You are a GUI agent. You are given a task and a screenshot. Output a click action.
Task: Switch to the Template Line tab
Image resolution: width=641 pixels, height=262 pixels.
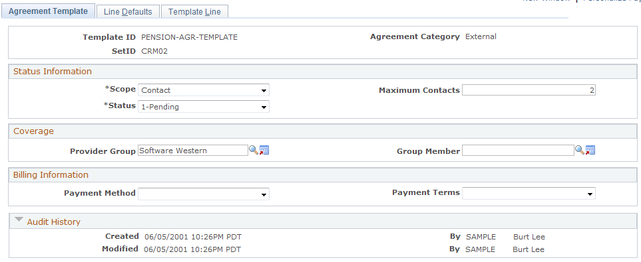pos(194,12)
